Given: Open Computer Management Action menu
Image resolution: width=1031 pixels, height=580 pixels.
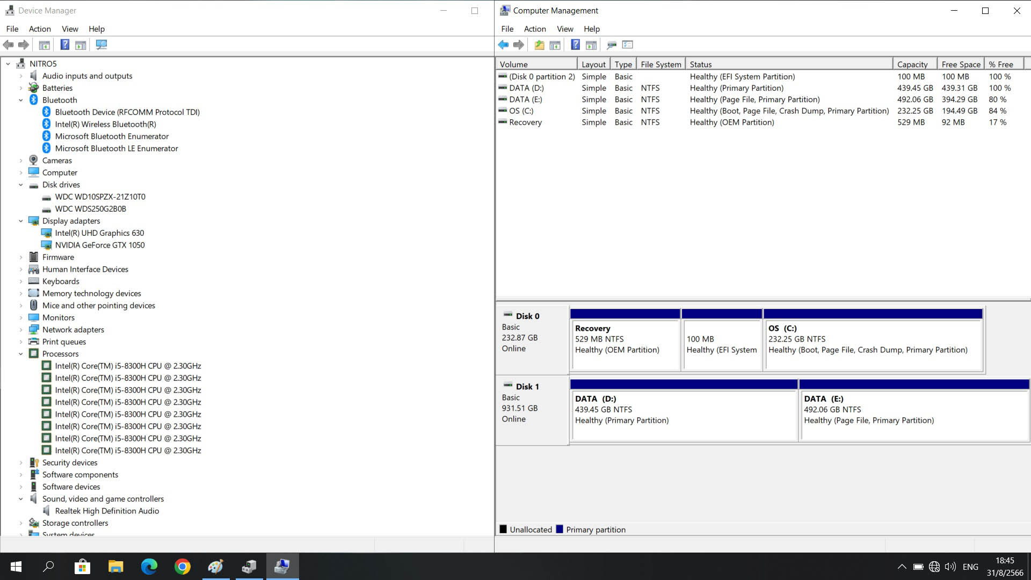Looking at the screenshot, I should pos(535,29).
